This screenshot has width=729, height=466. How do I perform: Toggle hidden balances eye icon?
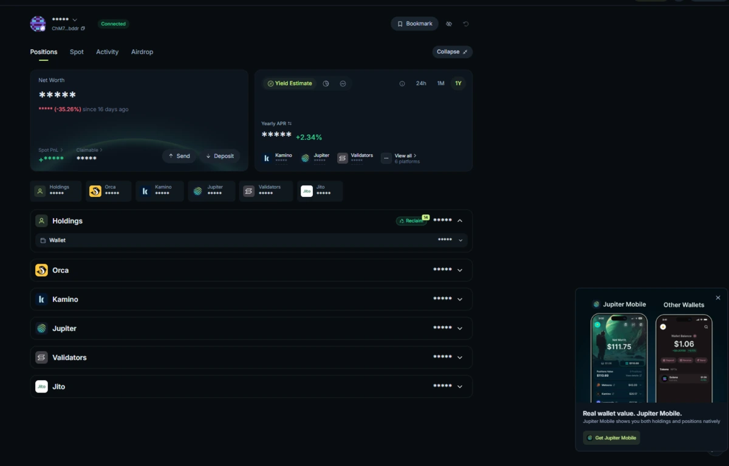click(x=449, y=24)
